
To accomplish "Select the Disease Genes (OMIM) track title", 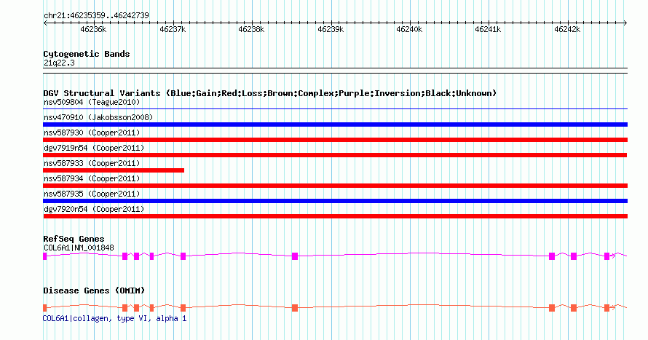I will point(94,290).
